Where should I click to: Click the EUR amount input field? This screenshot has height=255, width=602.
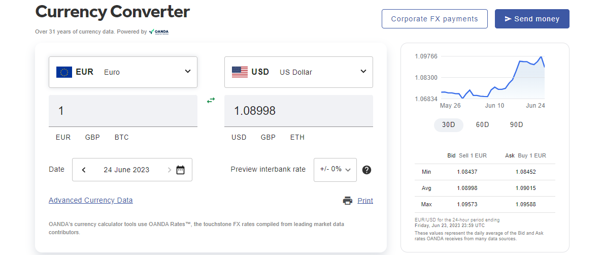tap(123, 111)
